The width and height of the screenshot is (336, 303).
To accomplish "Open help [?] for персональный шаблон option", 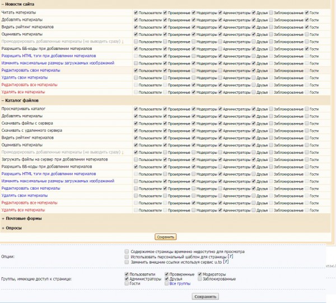I will click(x=230, y=256).
